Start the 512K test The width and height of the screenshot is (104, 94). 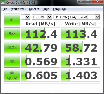12,48
